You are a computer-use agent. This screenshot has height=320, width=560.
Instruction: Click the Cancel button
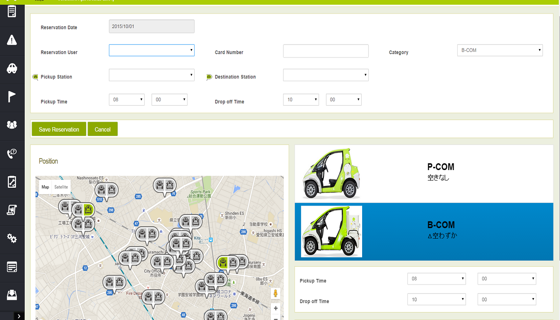point(103,129)
